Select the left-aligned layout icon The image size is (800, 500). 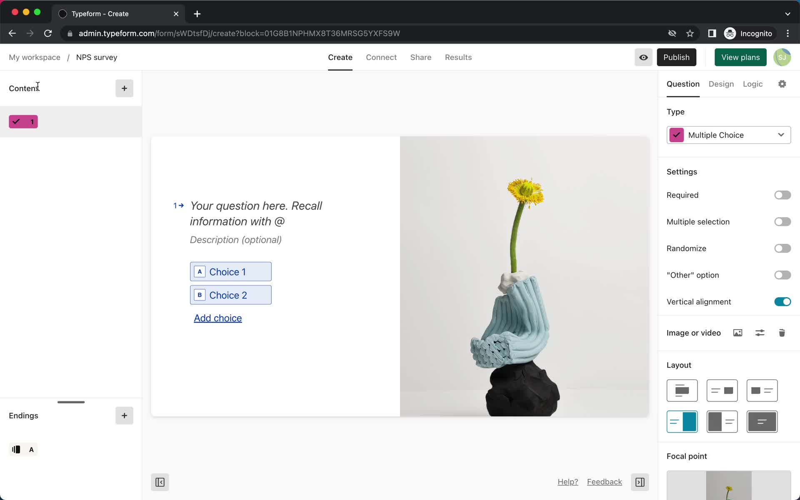tap(761, 390)
